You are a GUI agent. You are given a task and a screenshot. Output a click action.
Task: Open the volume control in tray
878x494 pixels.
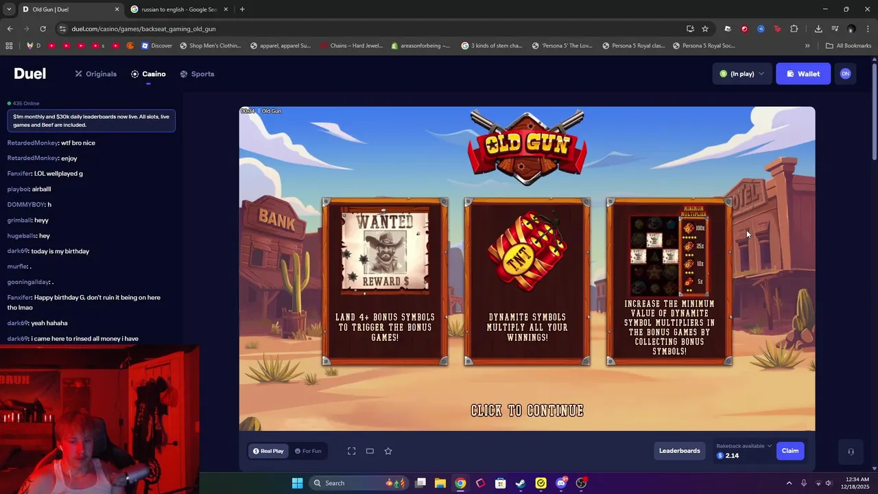(x=829, y=483)
